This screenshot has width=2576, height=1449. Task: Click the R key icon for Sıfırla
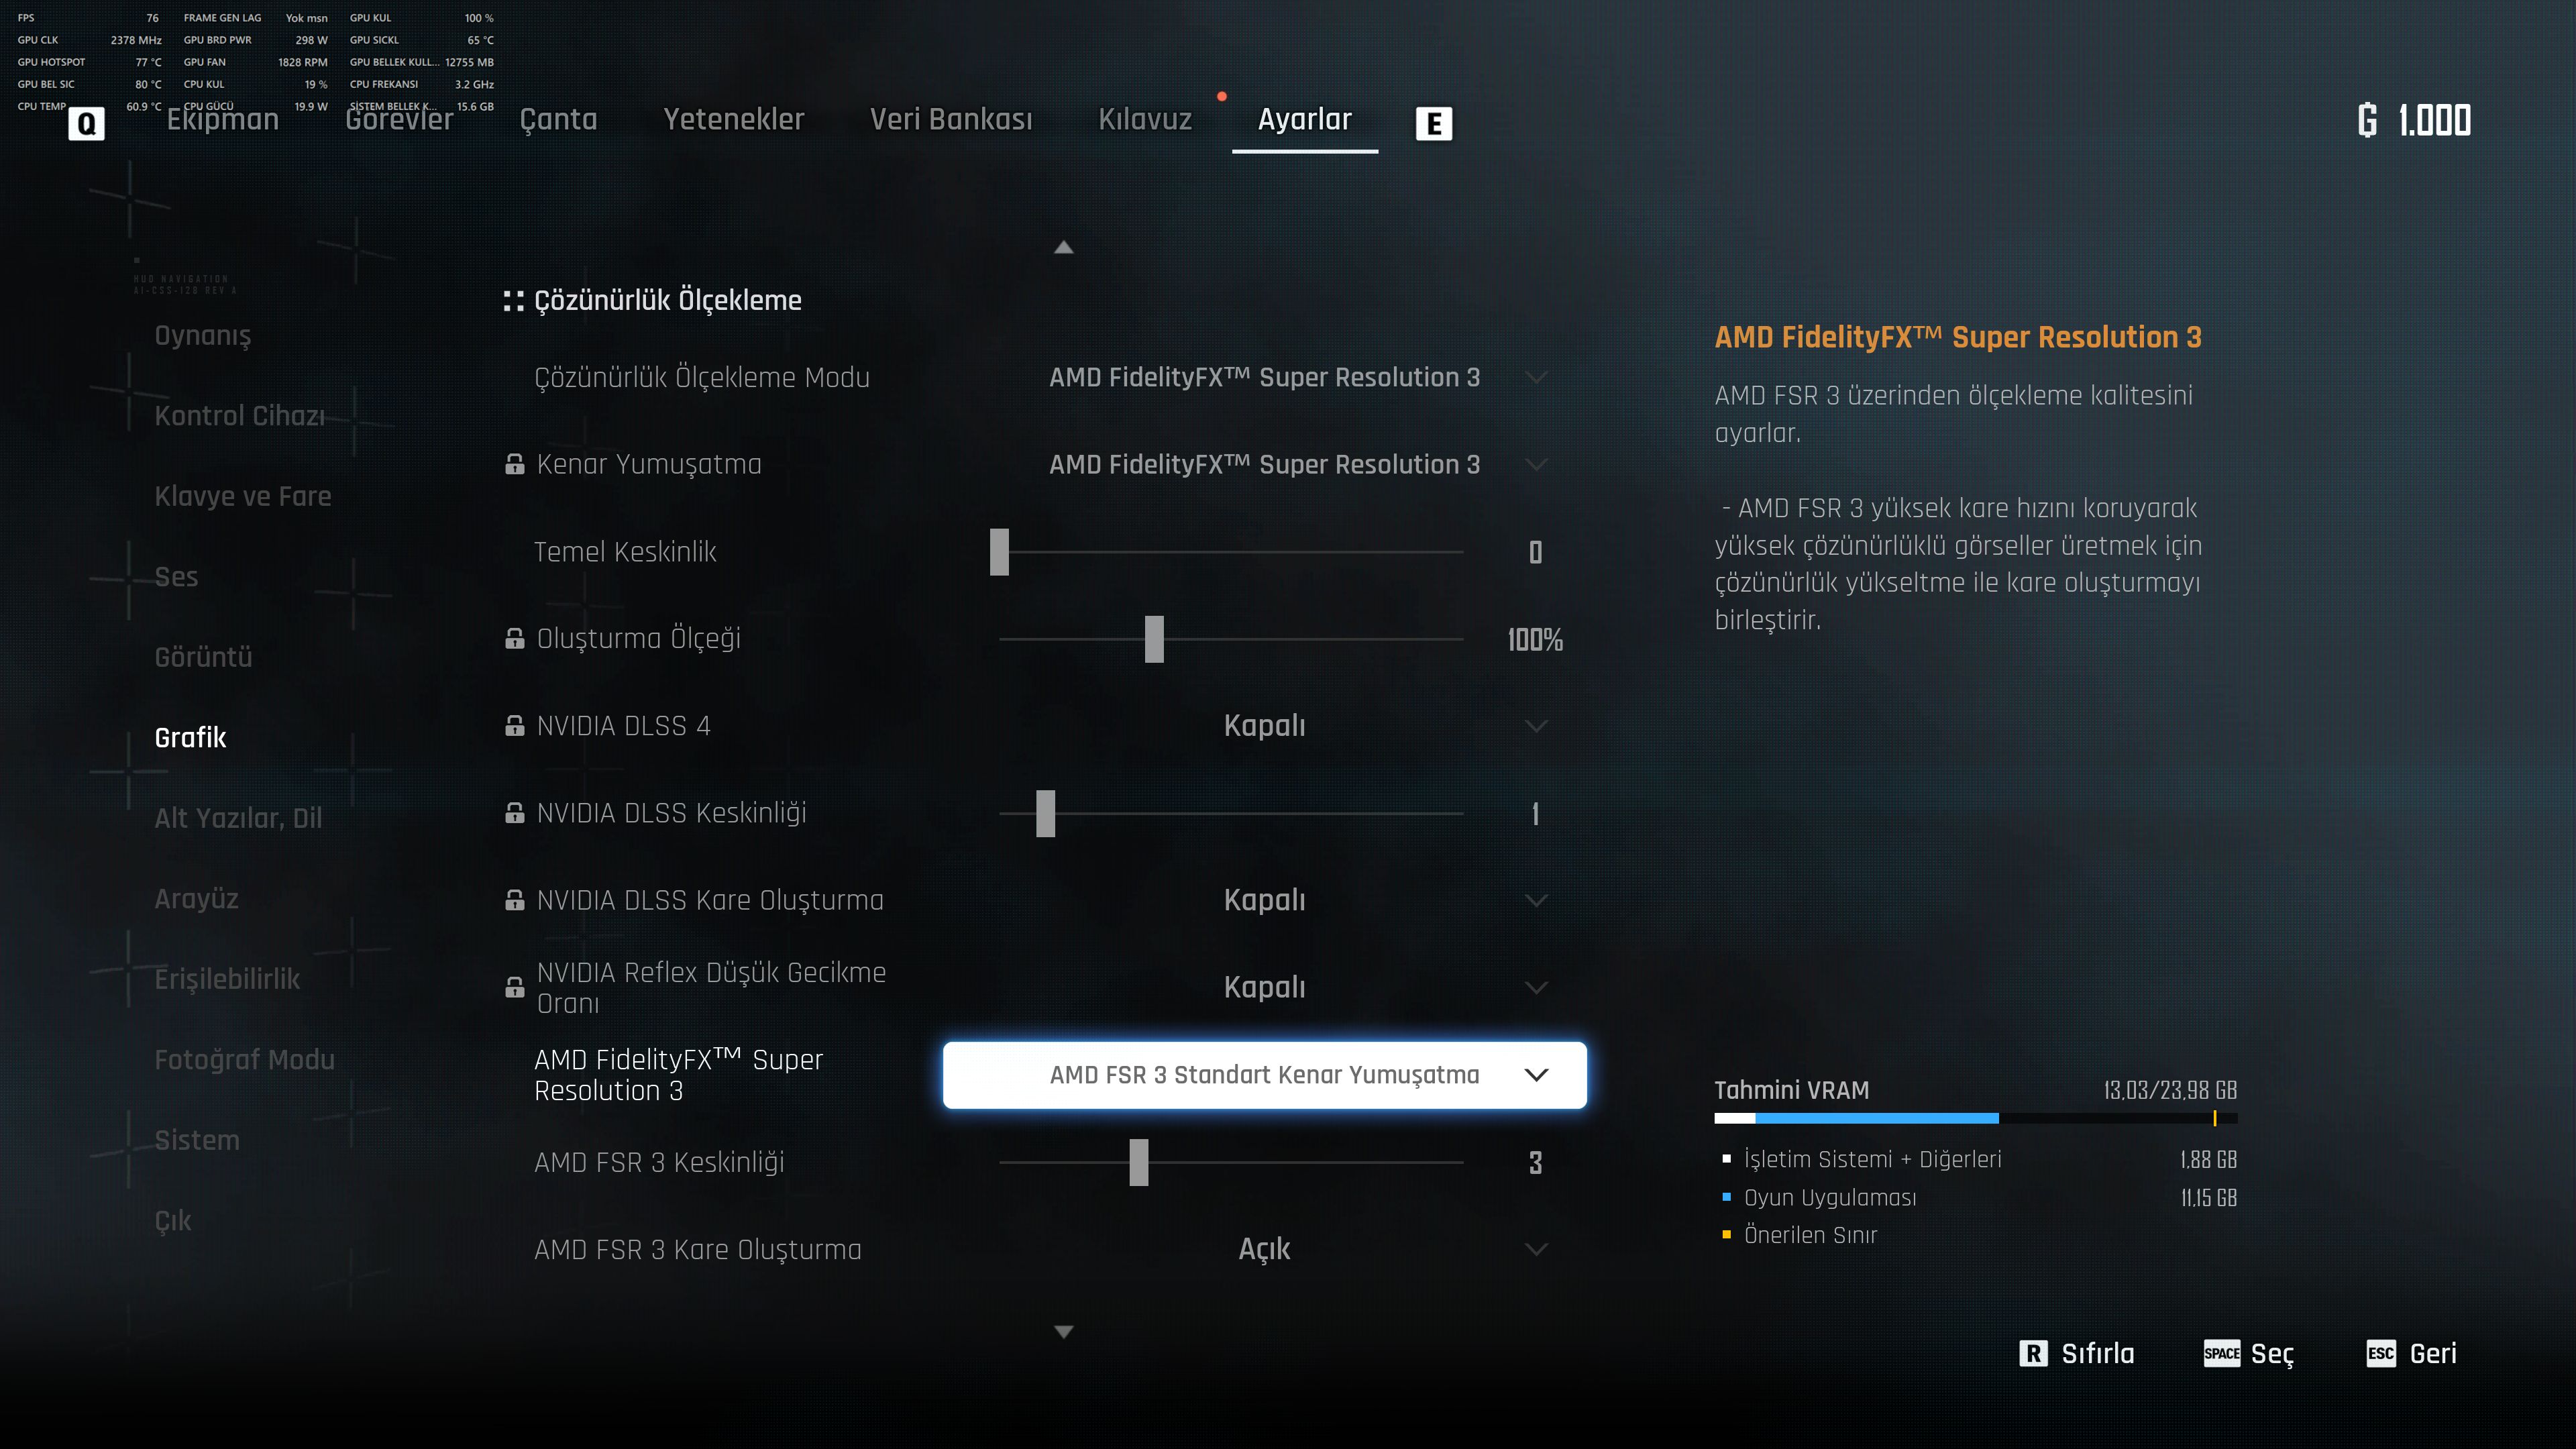[2033, 1353]
